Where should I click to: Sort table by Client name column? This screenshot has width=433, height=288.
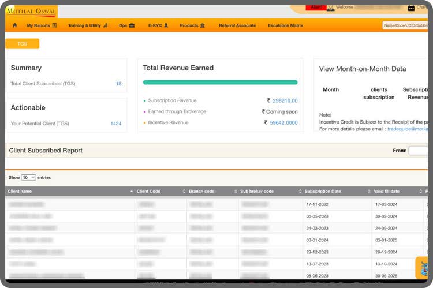[x=69, y=191]
